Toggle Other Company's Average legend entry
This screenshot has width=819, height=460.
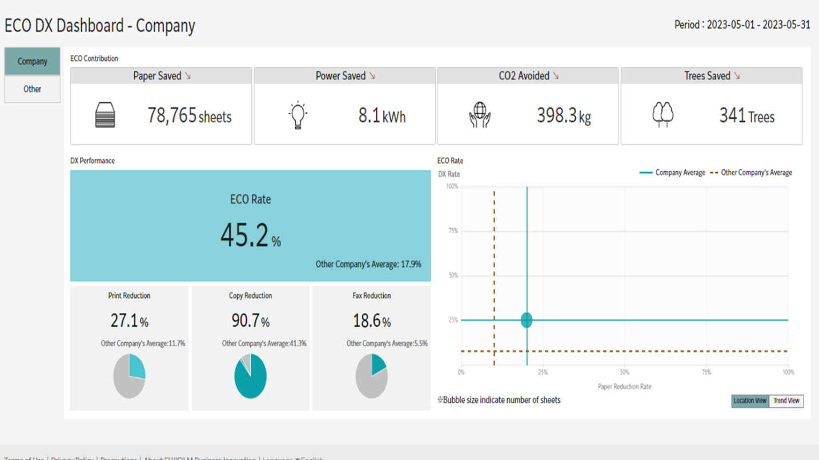tap(751, 173)
